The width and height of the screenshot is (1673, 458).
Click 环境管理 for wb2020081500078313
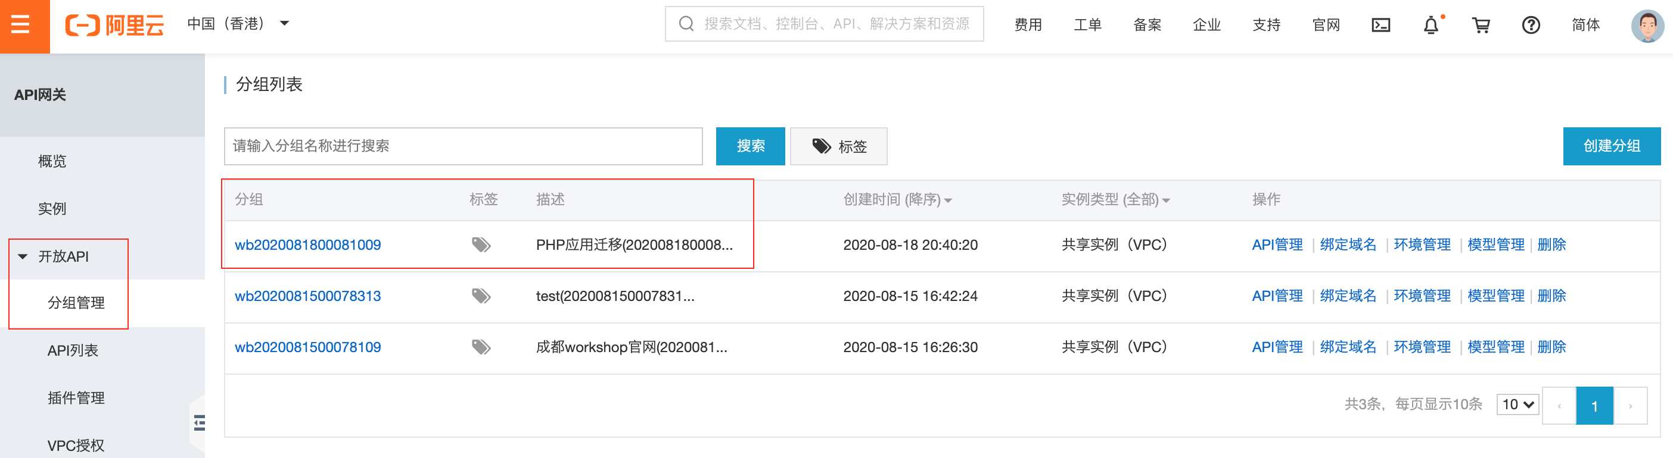click(1422, 296)
